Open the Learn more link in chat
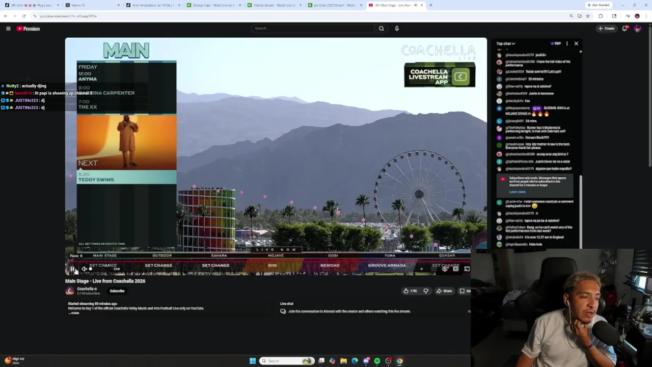 point(517,192)
